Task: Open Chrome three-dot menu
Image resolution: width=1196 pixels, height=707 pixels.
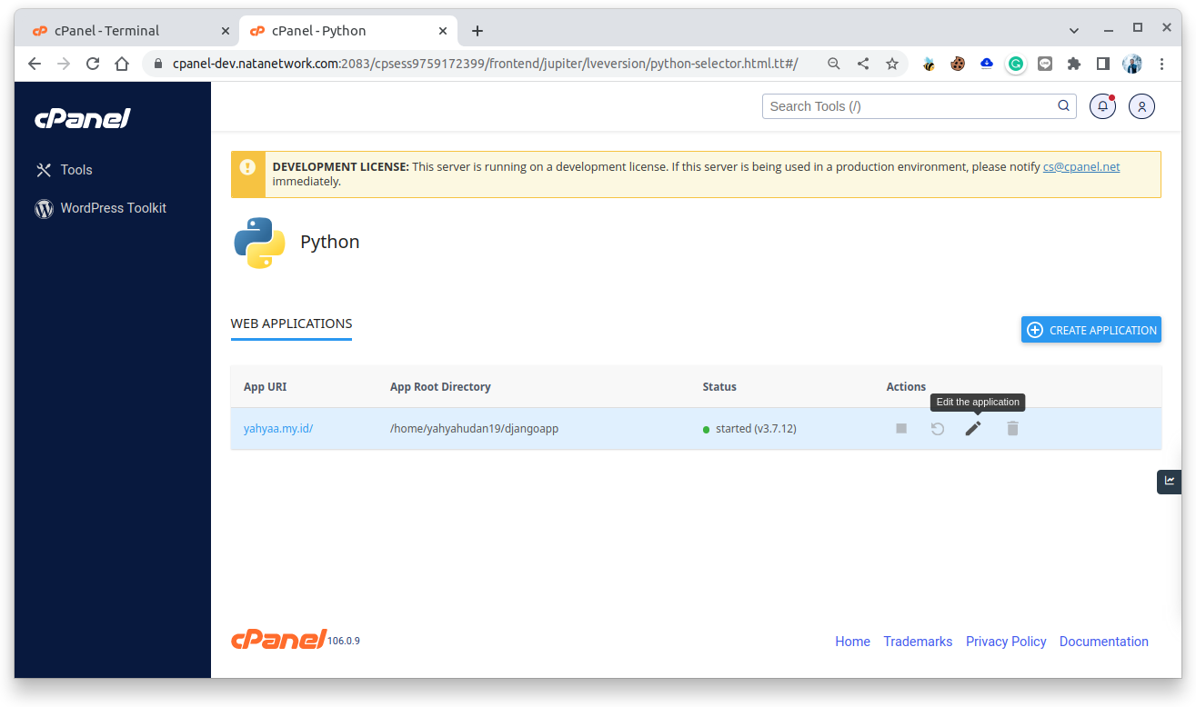Action: click(x=1161, y=64)
